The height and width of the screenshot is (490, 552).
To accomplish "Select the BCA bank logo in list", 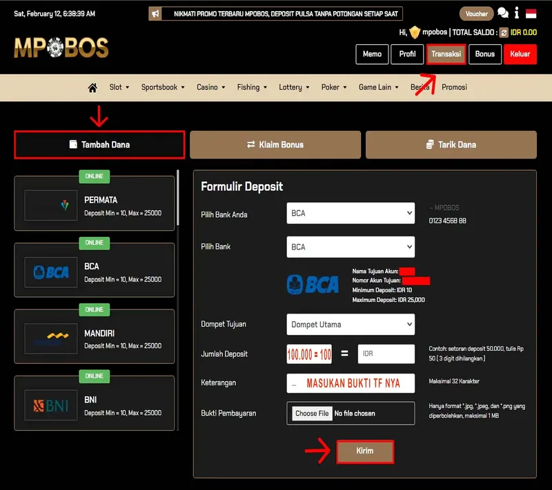I will tap(51, 272).
